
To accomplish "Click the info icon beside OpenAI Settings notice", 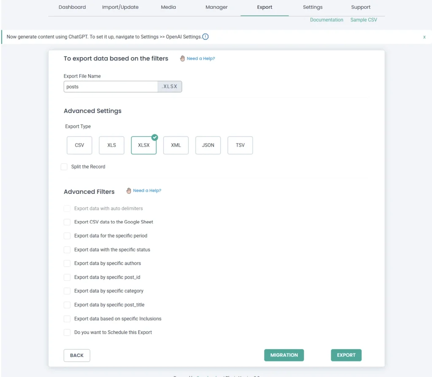I will pyautogui.click(x=205, y=37).
